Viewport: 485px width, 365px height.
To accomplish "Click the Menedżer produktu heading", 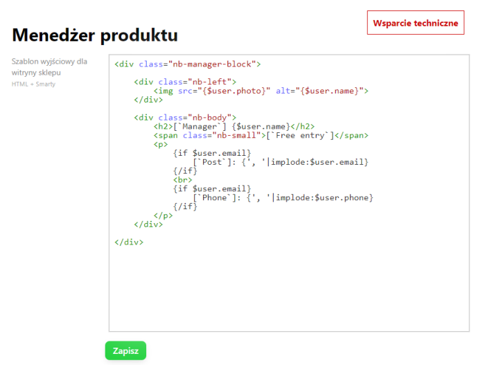I will point(95,35).
